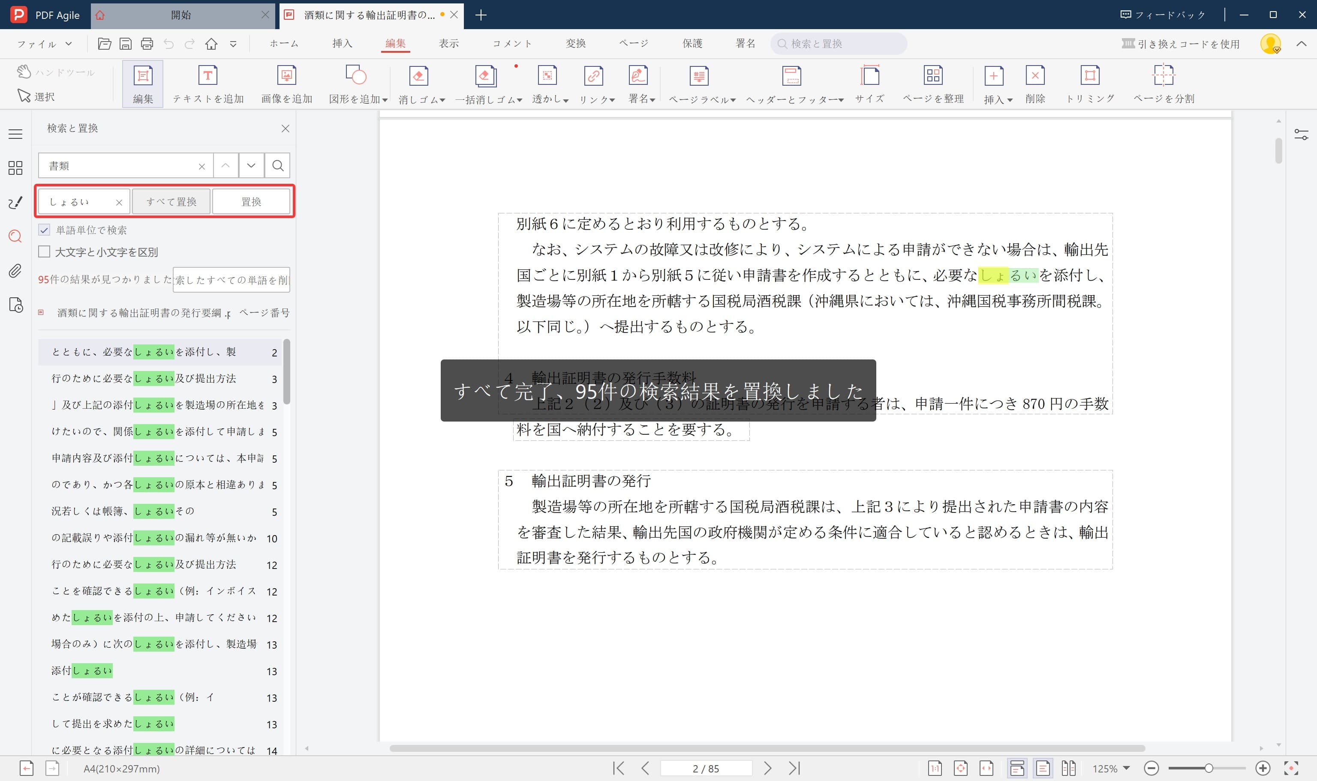
Task: Click the すべて置換 replace all button
Action: [171, 201]
